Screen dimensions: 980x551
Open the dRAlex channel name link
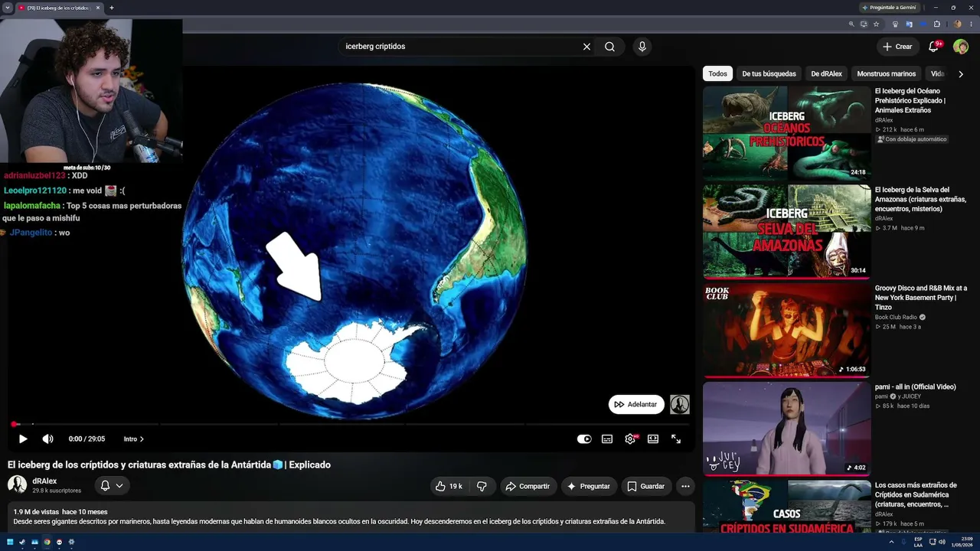44,481
